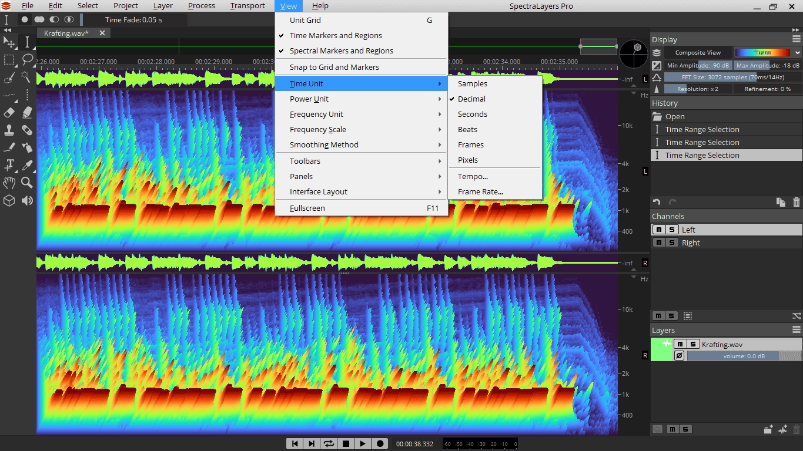Adjust the Krafting.wav volume slider
803x451 pixels.
pyautogui.click(x=744, y=356)
